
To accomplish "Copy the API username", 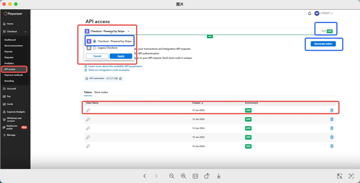I will (120, 78).
